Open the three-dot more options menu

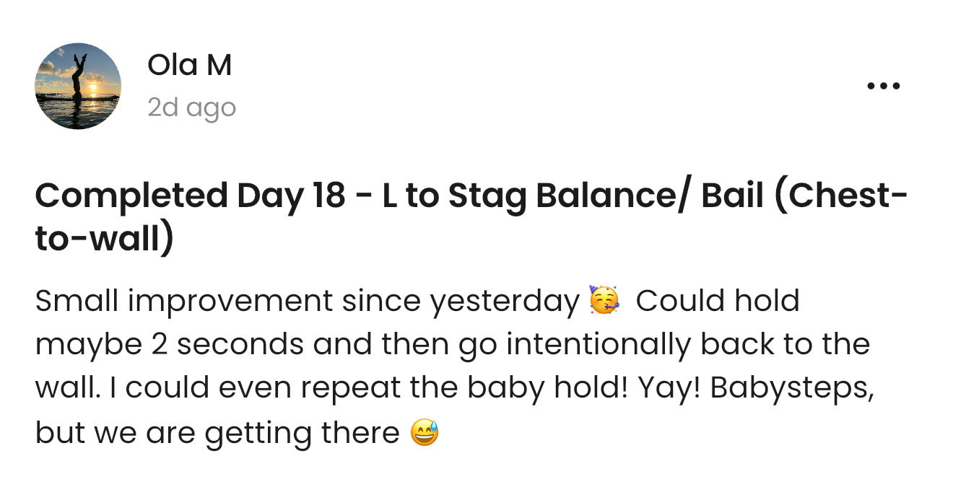tap(883, 86)
